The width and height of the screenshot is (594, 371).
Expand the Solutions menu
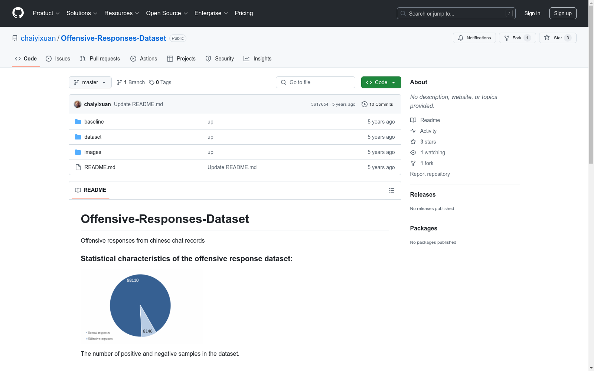tap(82, 13)
